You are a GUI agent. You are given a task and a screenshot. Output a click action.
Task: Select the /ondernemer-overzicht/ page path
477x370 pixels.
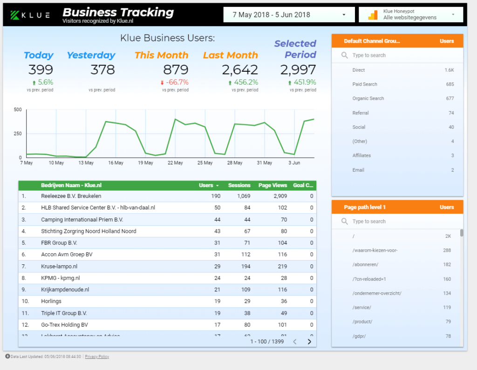[396, 293]
